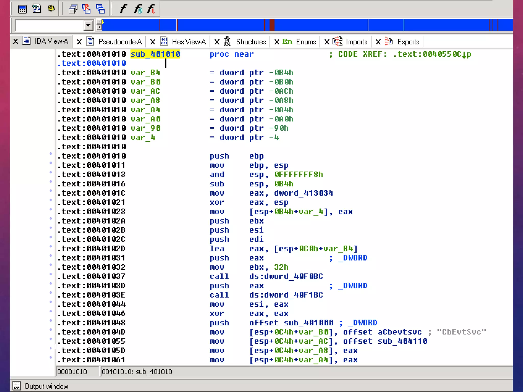
Task: Close the Enums tab
Action: tap(277, 42)
